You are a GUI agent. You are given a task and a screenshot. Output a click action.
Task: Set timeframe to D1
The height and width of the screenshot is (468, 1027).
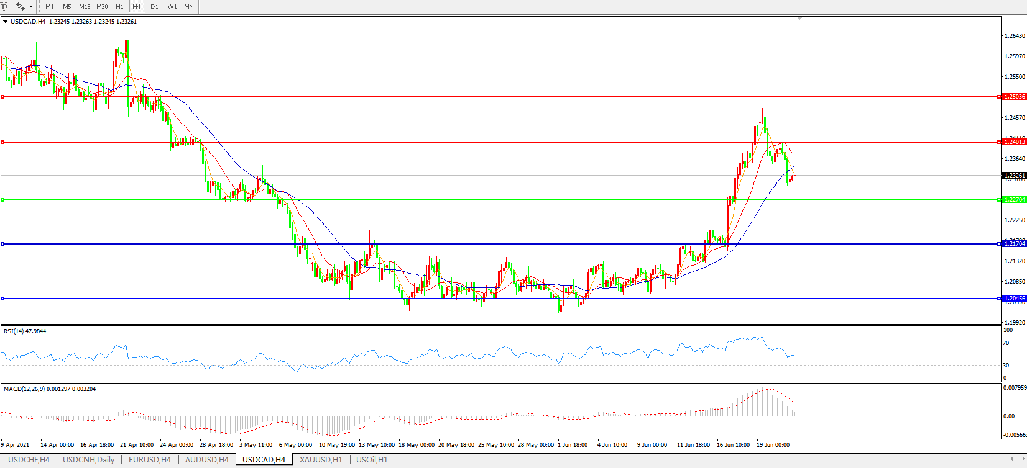click(x=154, y=6)
